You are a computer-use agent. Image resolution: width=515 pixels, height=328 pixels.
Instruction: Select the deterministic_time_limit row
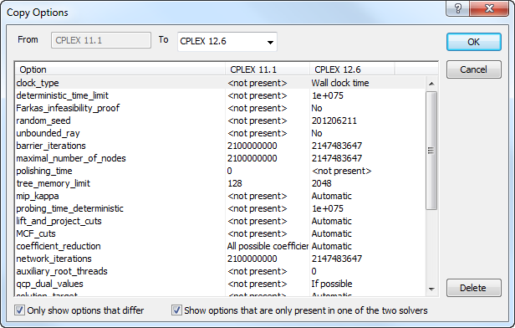tap(220, 95)
